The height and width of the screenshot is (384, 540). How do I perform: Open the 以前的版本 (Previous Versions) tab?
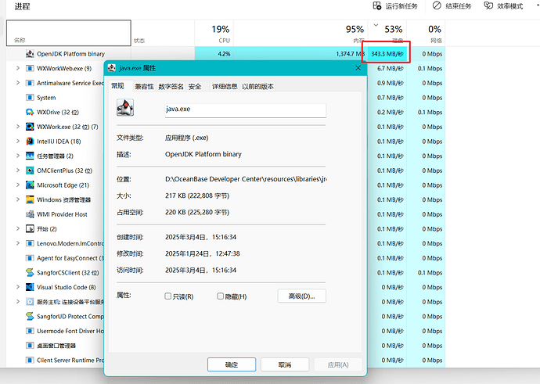pyautogui.click(x=258, y=86)
